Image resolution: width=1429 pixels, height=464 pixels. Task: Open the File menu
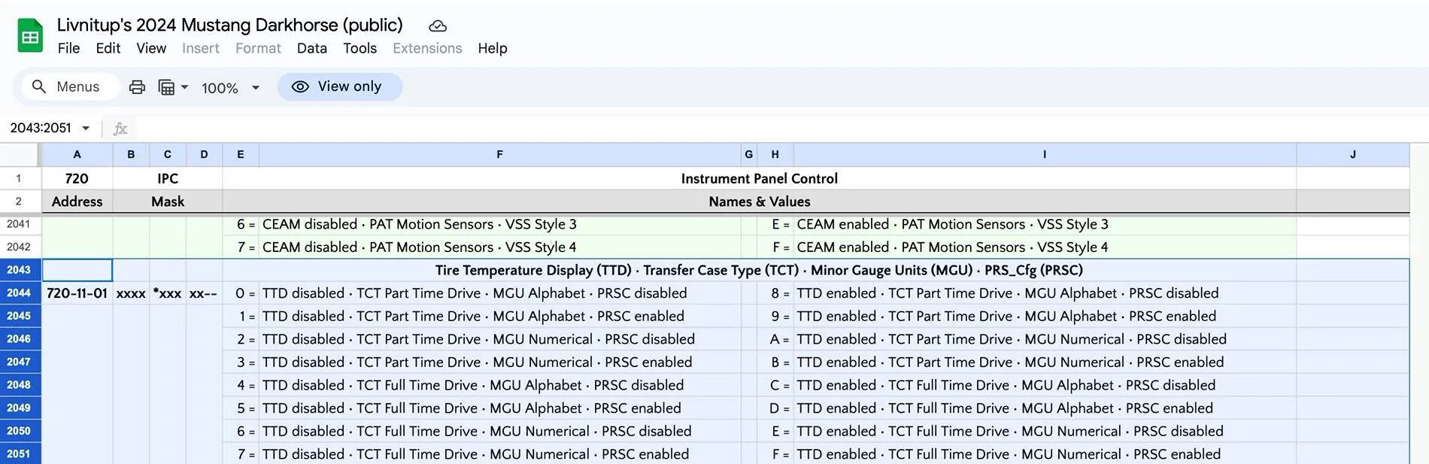click(68, 48)
